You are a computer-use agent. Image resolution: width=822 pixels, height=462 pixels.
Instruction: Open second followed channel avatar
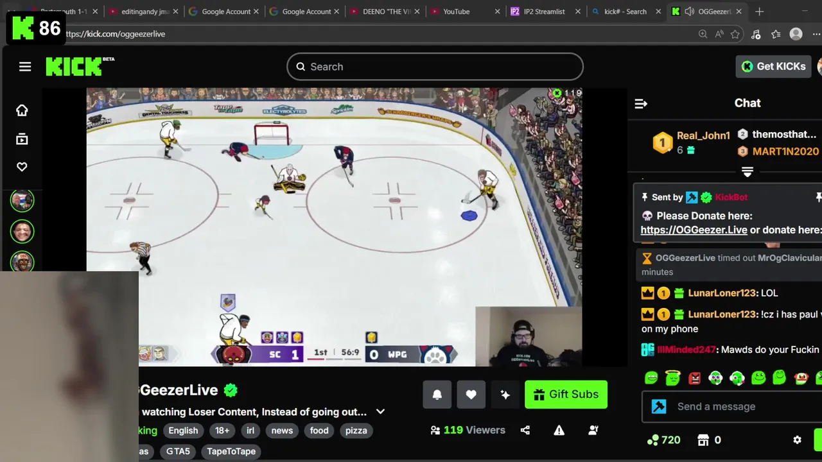(22, 231)
